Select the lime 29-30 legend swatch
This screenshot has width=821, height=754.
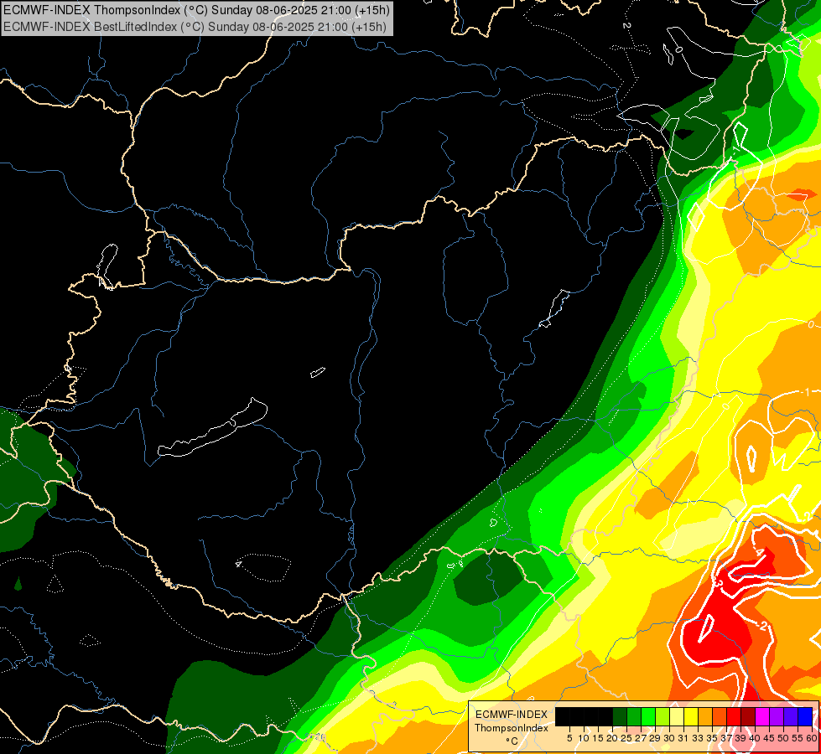tap(663, 716)
